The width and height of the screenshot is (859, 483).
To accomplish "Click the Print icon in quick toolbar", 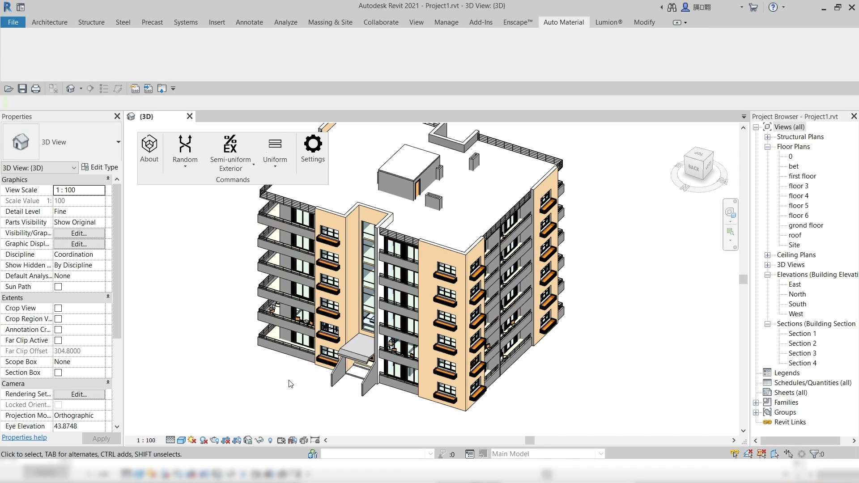I will [x=36, y=89].
